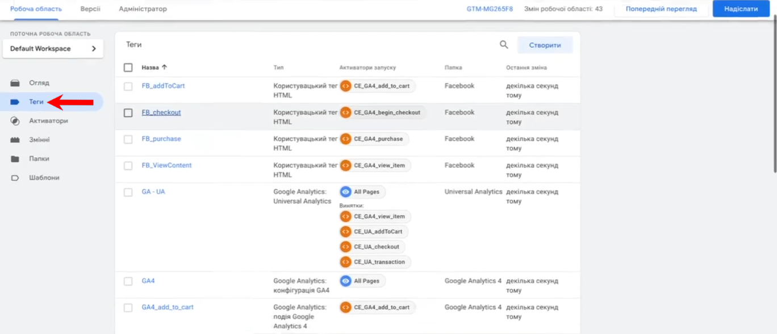Open the FB_purchase tag link
777x334 pixels.
click(x=161, y=139)
